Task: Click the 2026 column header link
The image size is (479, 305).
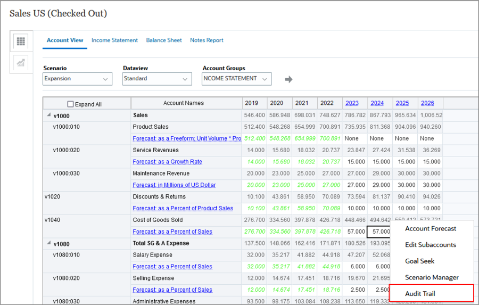Action: (427, 103)
